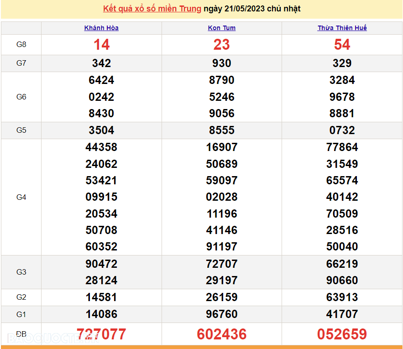Click the G7 row label
The image size is (403, 349).
pos(21,63)
